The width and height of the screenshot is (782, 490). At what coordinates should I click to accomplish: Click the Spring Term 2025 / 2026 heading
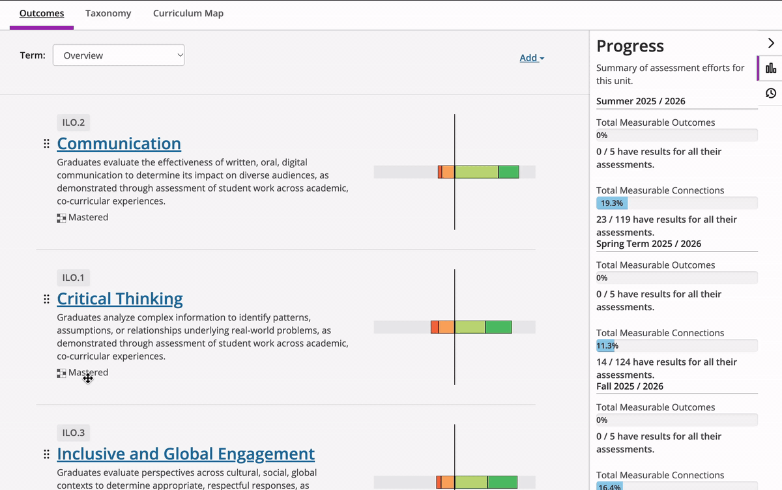click(649, 244)
